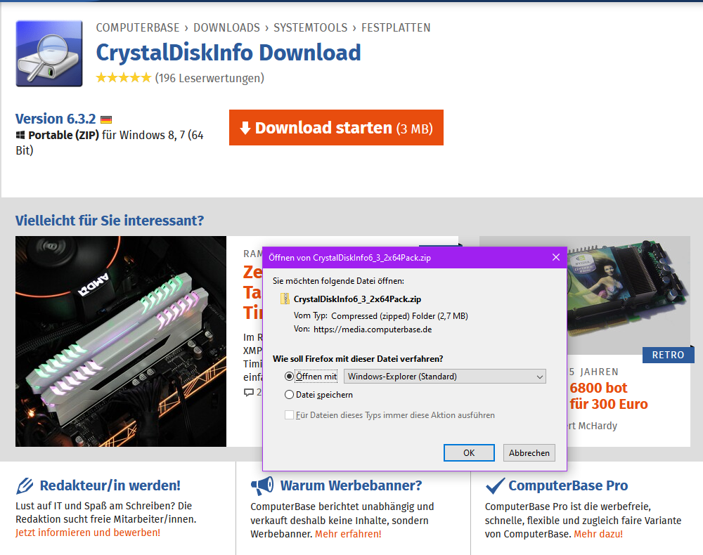Go to the SYSTEMTOOLS breadcrumb item
The width and height of the screenshot is (703, 555).
pyautogui.click(x=310, y=28)
